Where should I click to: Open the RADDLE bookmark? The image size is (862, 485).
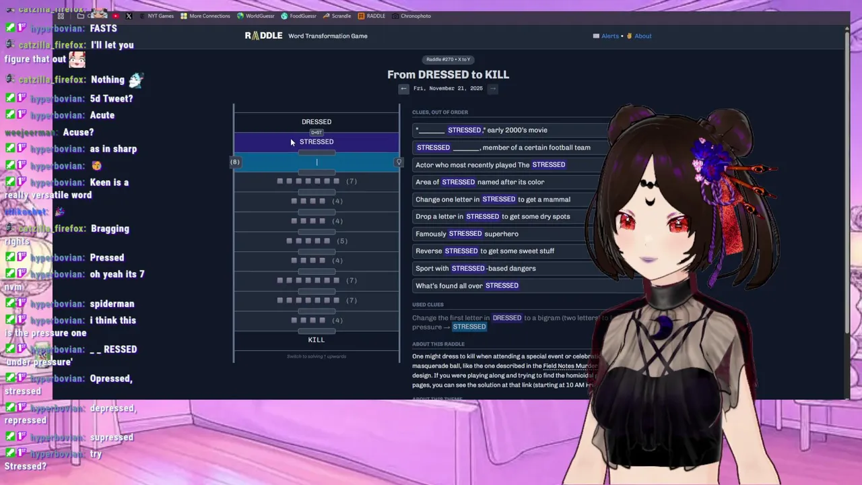point(372,15)
